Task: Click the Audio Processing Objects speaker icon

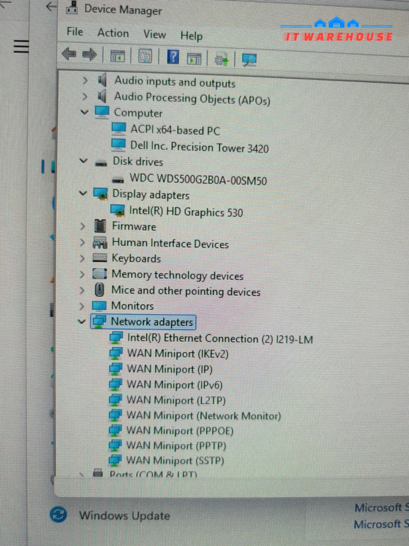Action: click(x=102, y=97)
